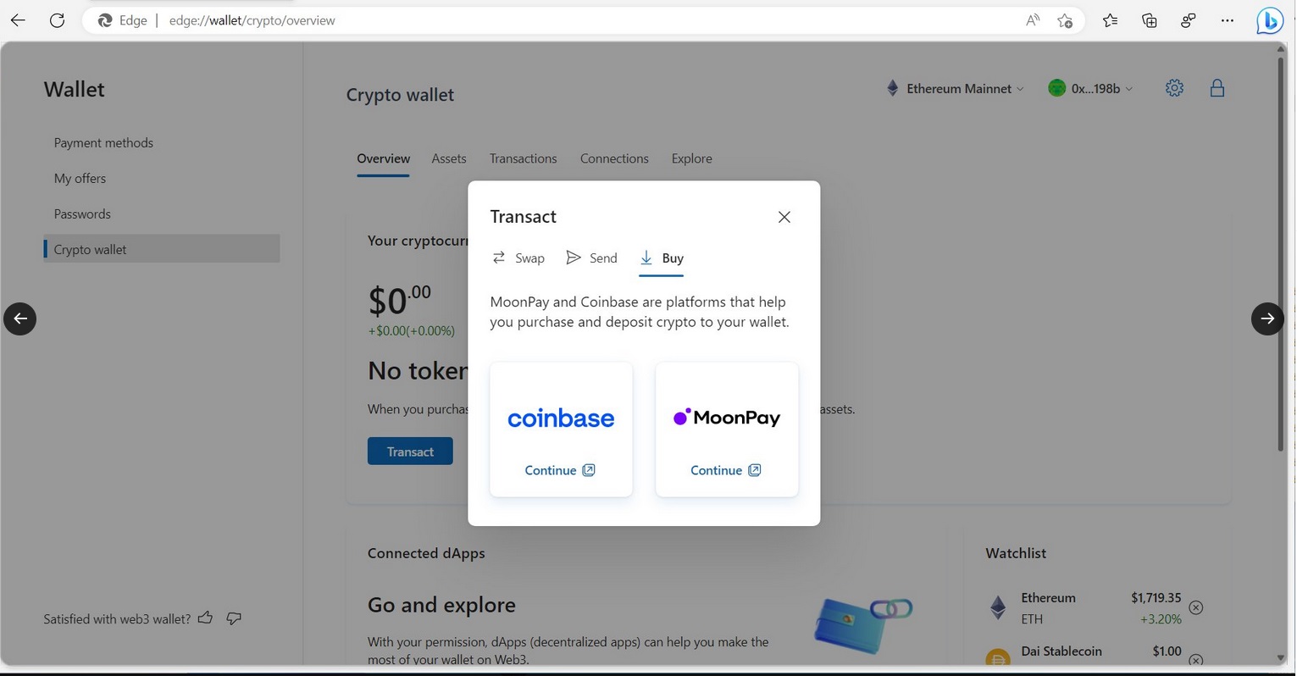The height and width of the screenshot is (676, 1297).
Task: Lock the wallet with the padlock icon
Action: click(x=1217, y=87)
